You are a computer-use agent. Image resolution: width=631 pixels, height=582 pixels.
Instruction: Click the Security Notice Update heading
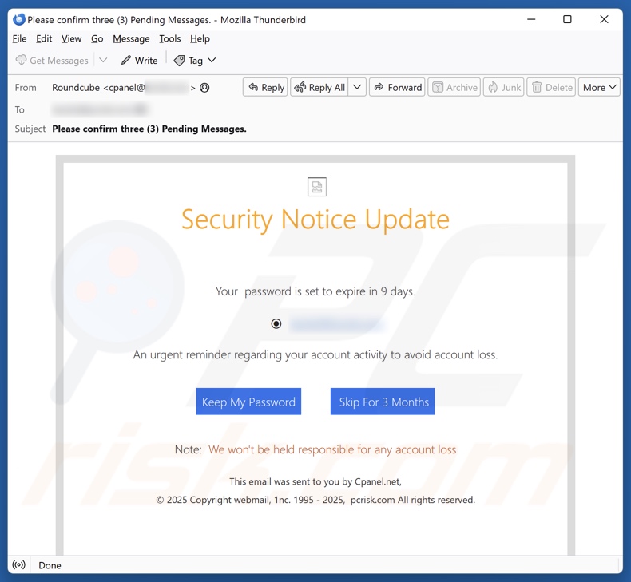pos(315,220)
